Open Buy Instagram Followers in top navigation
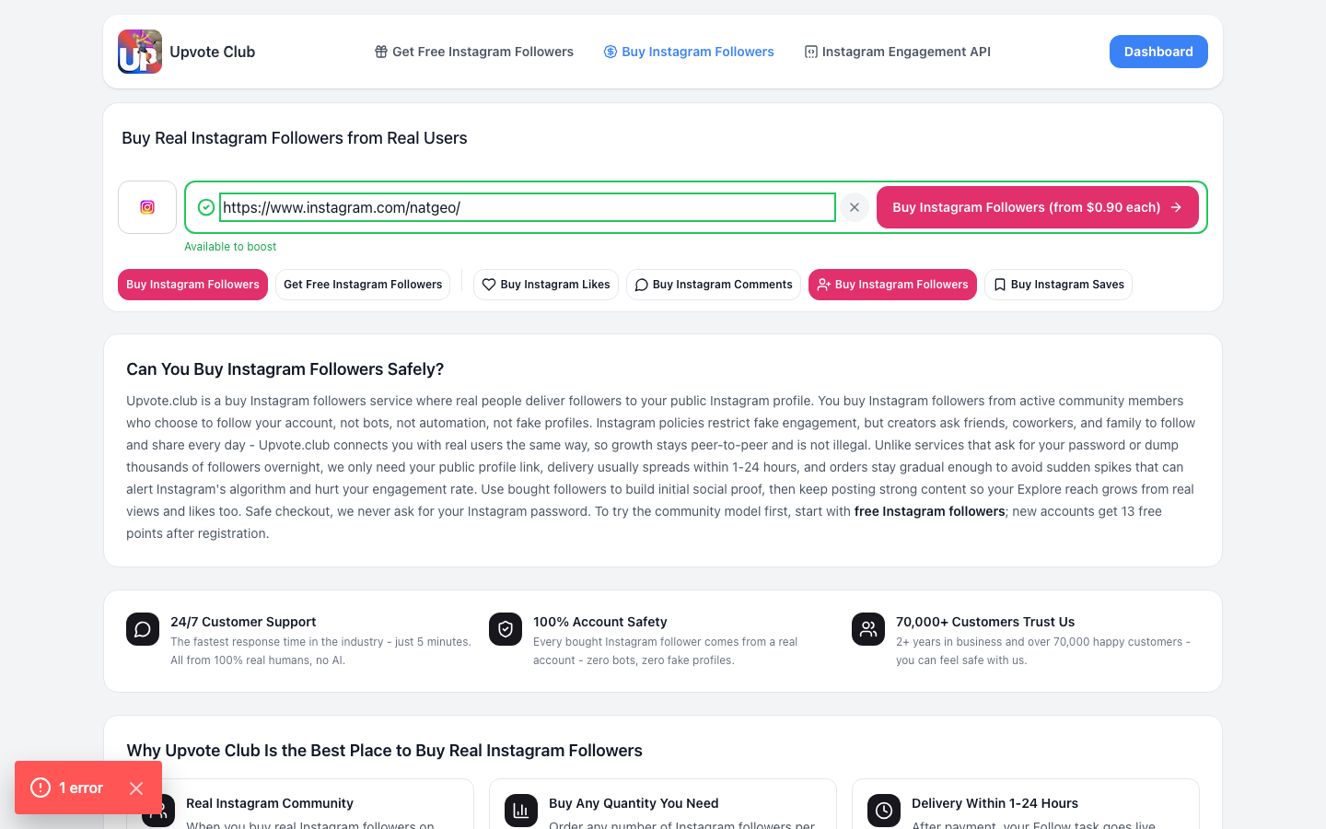This screenshot has width=1326, height=829. [x=689, y=52]
